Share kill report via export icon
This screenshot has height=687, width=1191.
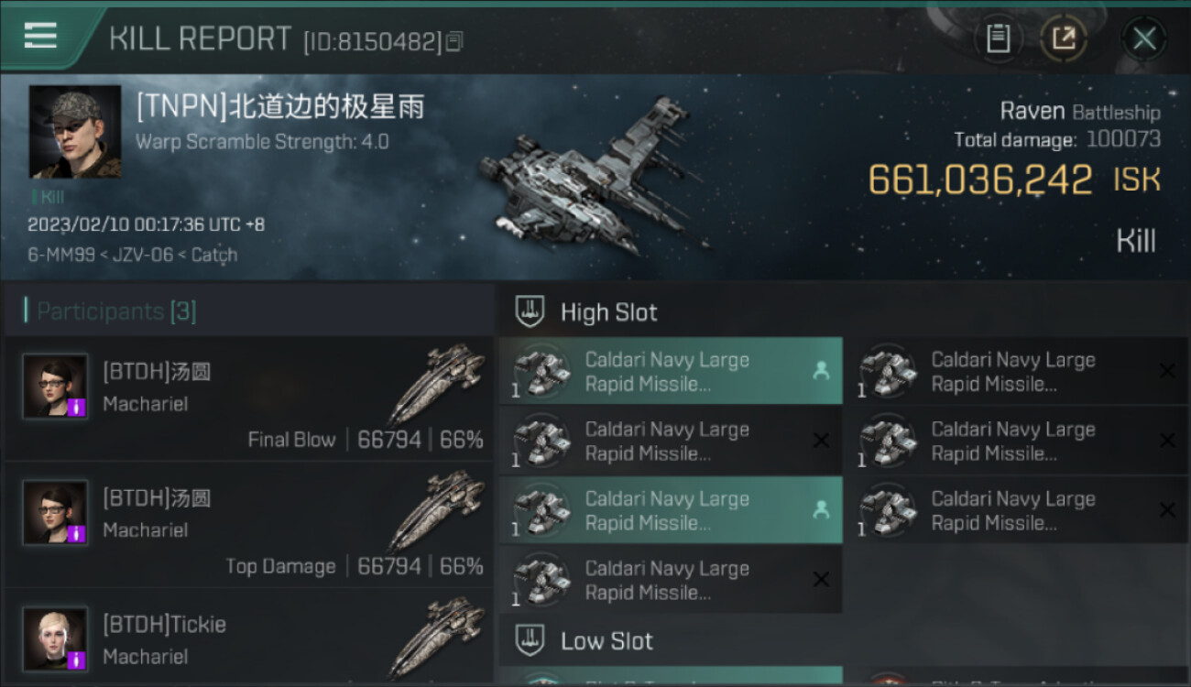coord(1064,38)
